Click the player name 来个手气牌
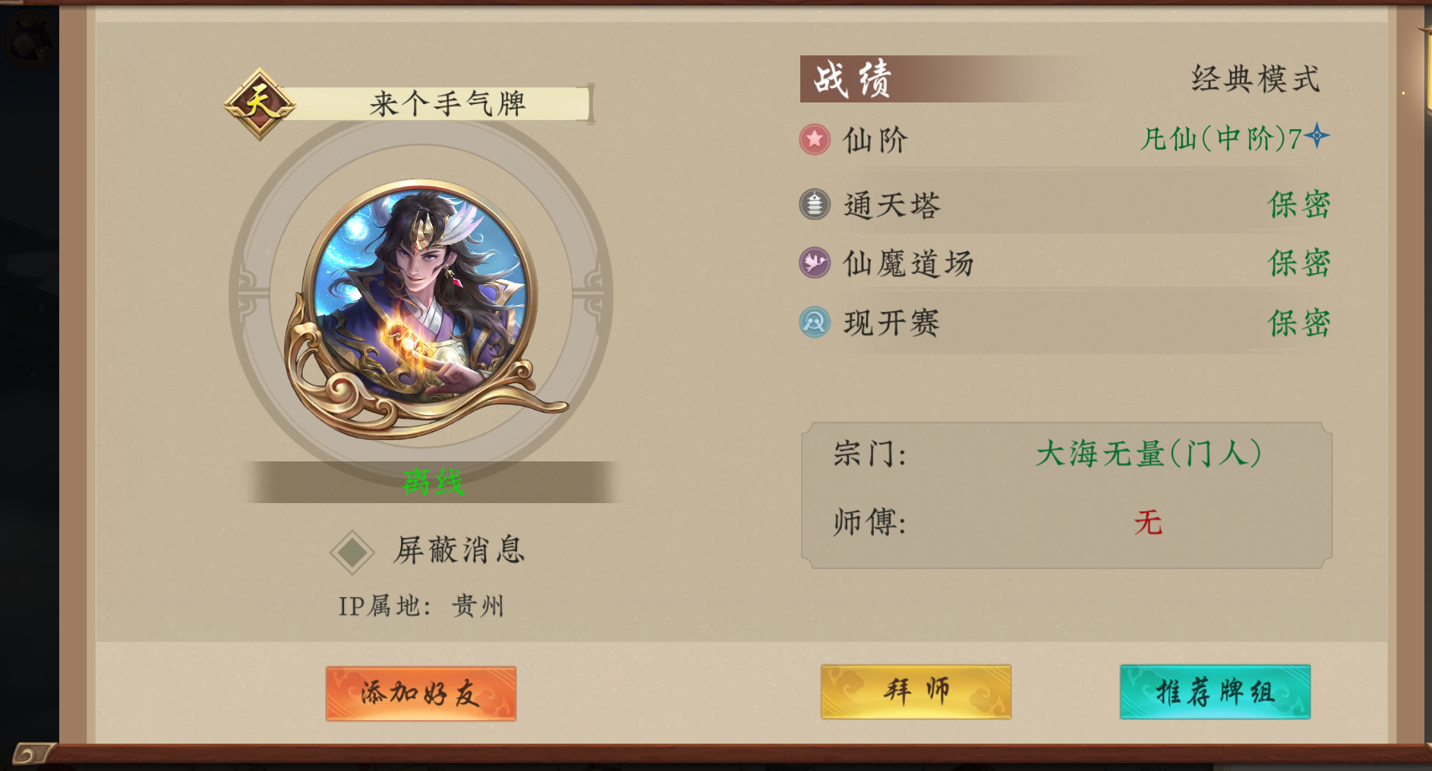The image size is (1432, 771). click(447, 104)
